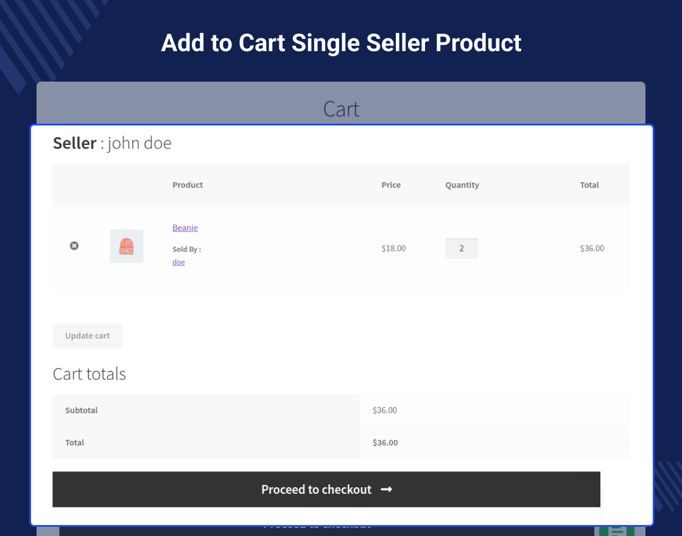Viewport: 682px width, 536px height.
Task: Click the Seller john doe heading
Action: tap(112, 143)
